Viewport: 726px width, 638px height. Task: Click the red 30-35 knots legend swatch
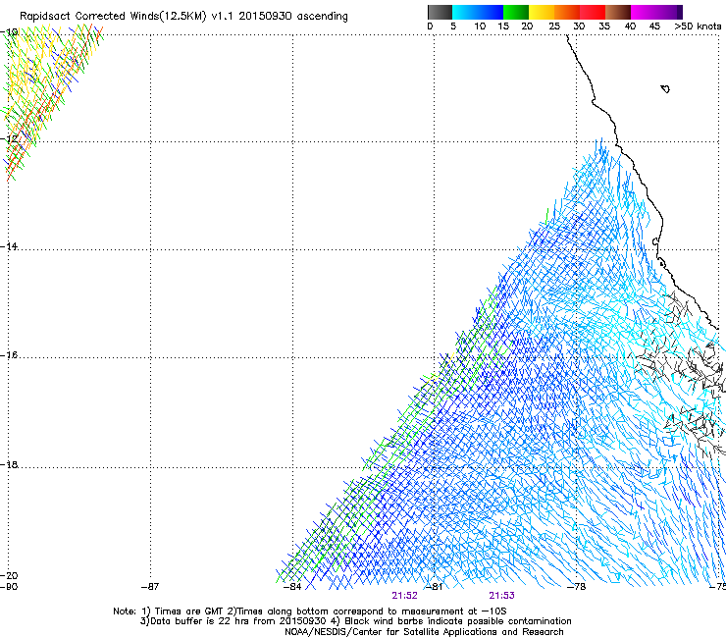coord(593,12)
